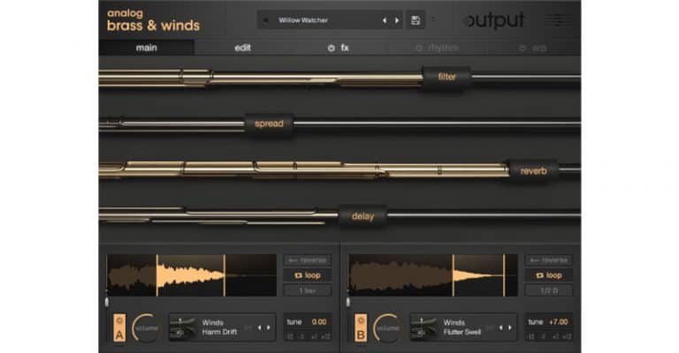Toggle the fx power icon
The width and height of the screenshot is (679, 353).
tap(332, 48)
